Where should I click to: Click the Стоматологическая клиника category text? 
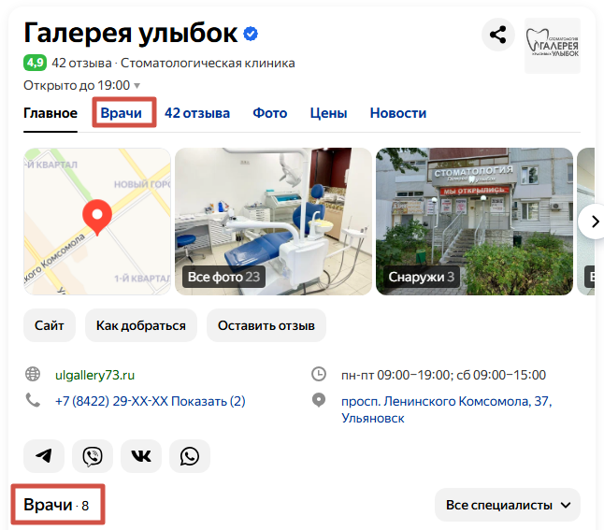coord(208,63)
